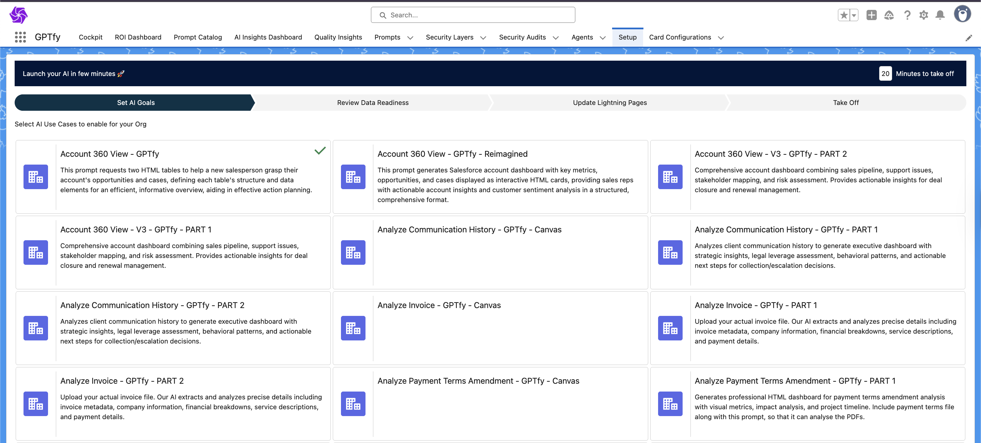
Task: Open the Trailhead guidance icon
Action: tap(889, 15)
